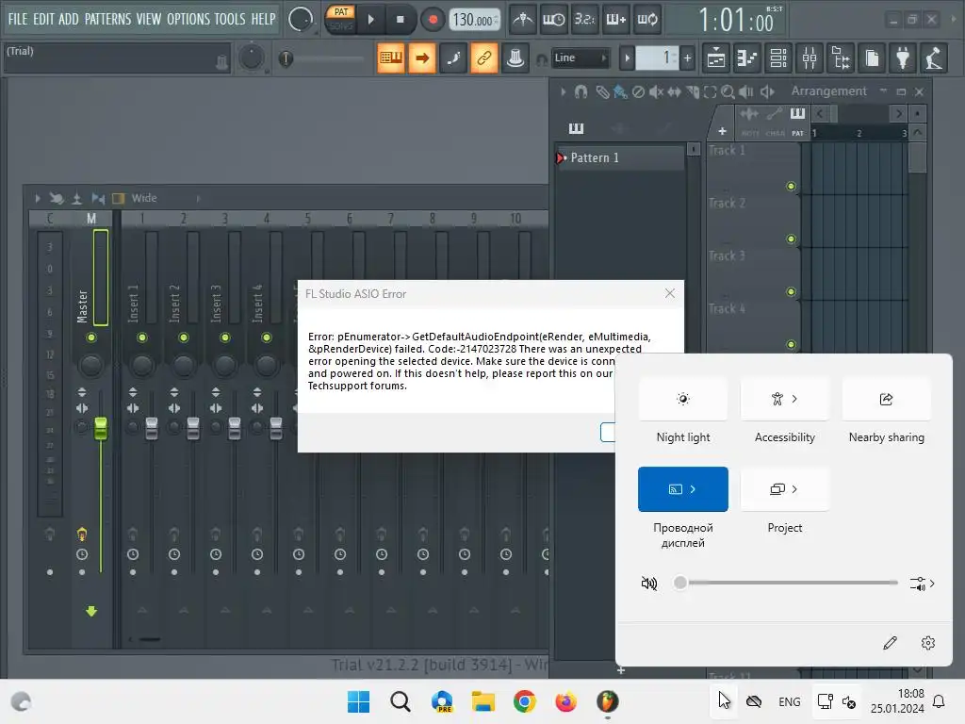Adjust the Master volume fader
965x724 pixels.
click(100, 429)
